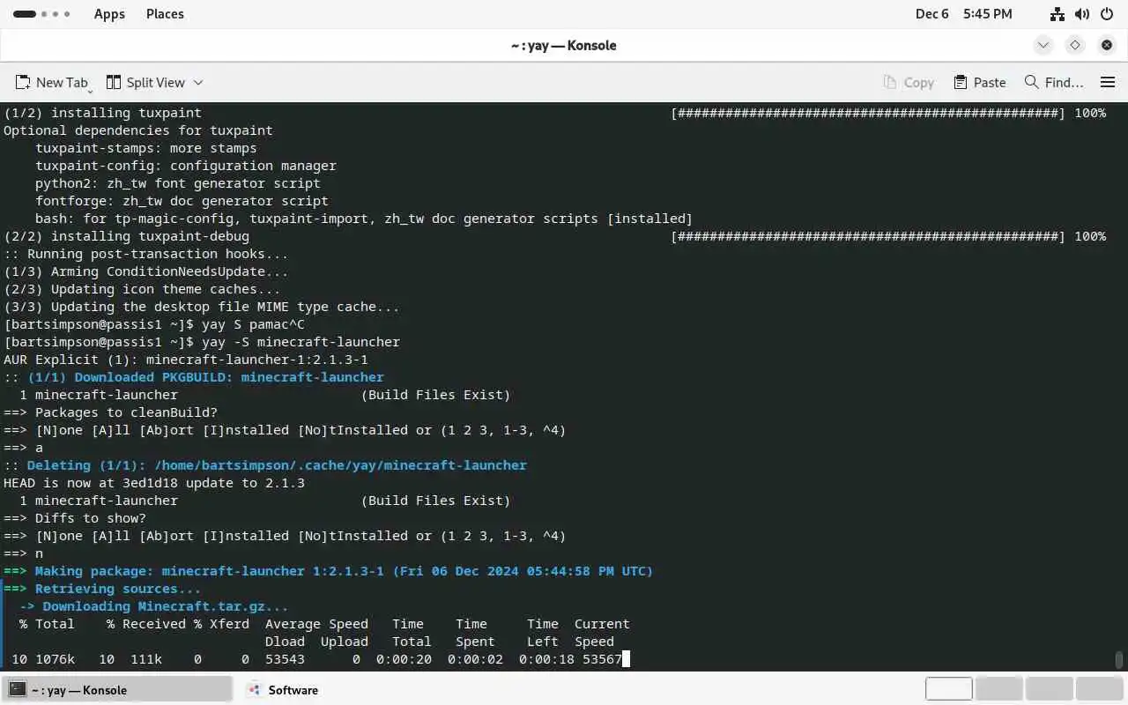This screenshot has width=1128, height=705.
Task: Open the Apps menu in top panel
Action: [x=109, y=14]
